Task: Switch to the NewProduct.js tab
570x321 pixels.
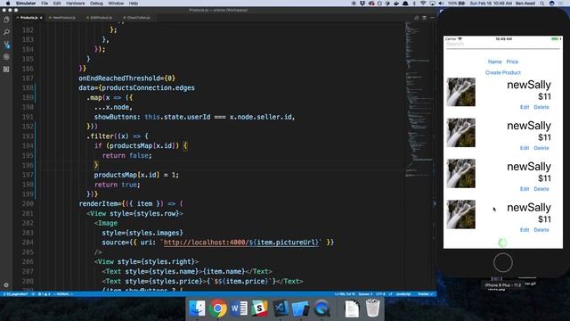Action: [x=64, y=18]
